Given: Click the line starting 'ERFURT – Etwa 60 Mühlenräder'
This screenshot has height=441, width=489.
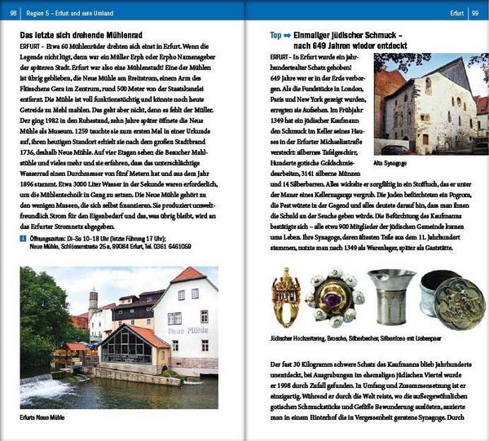Looking at the screenshot, I should click(114, 46).
